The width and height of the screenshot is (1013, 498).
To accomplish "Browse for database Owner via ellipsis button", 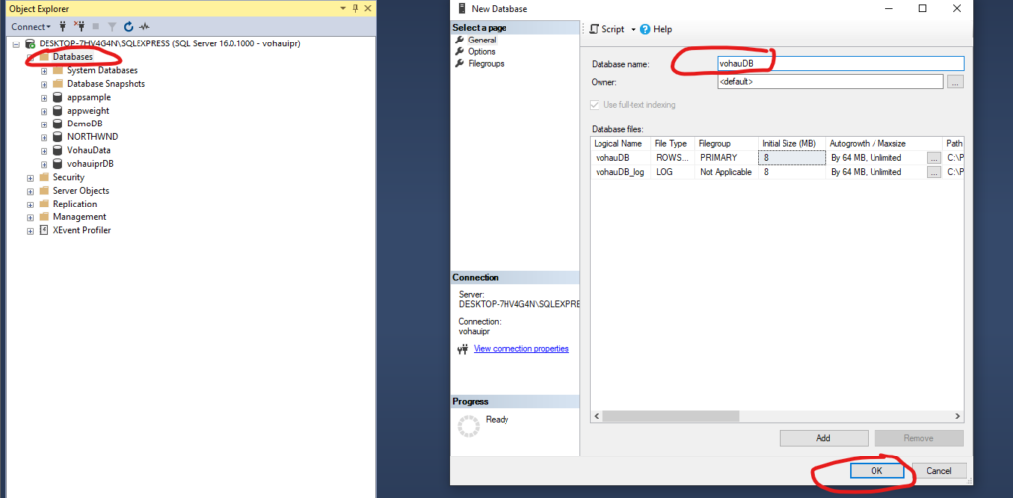I will [954, 82].
